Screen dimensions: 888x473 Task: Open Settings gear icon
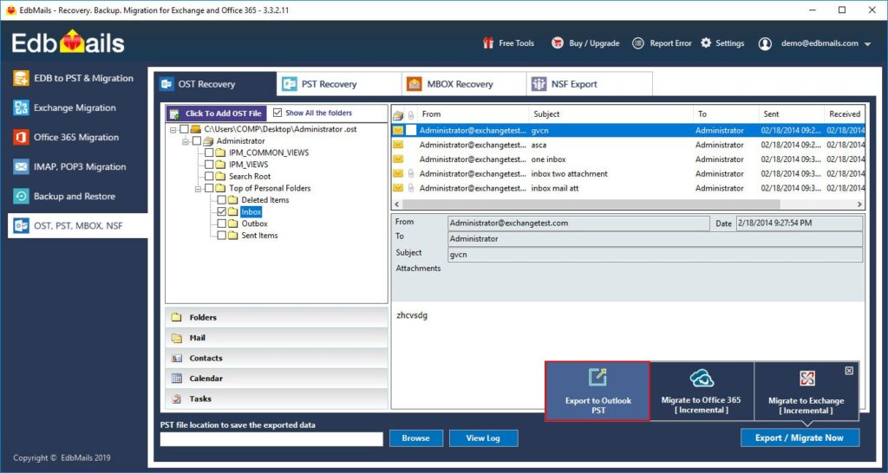(x=706, y=43)
